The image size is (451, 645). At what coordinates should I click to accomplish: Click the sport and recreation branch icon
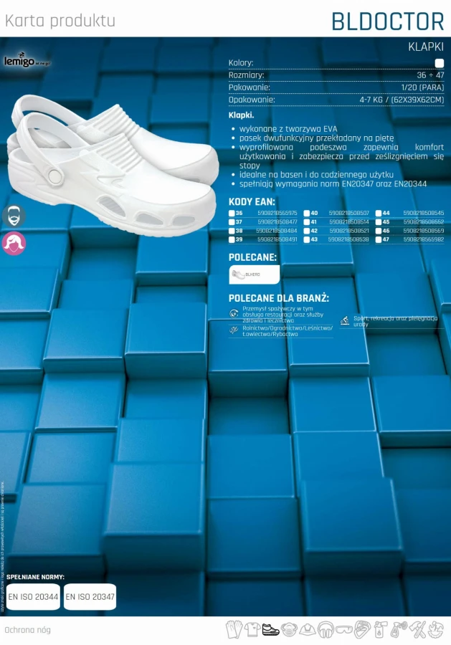(x=345, y=321)
